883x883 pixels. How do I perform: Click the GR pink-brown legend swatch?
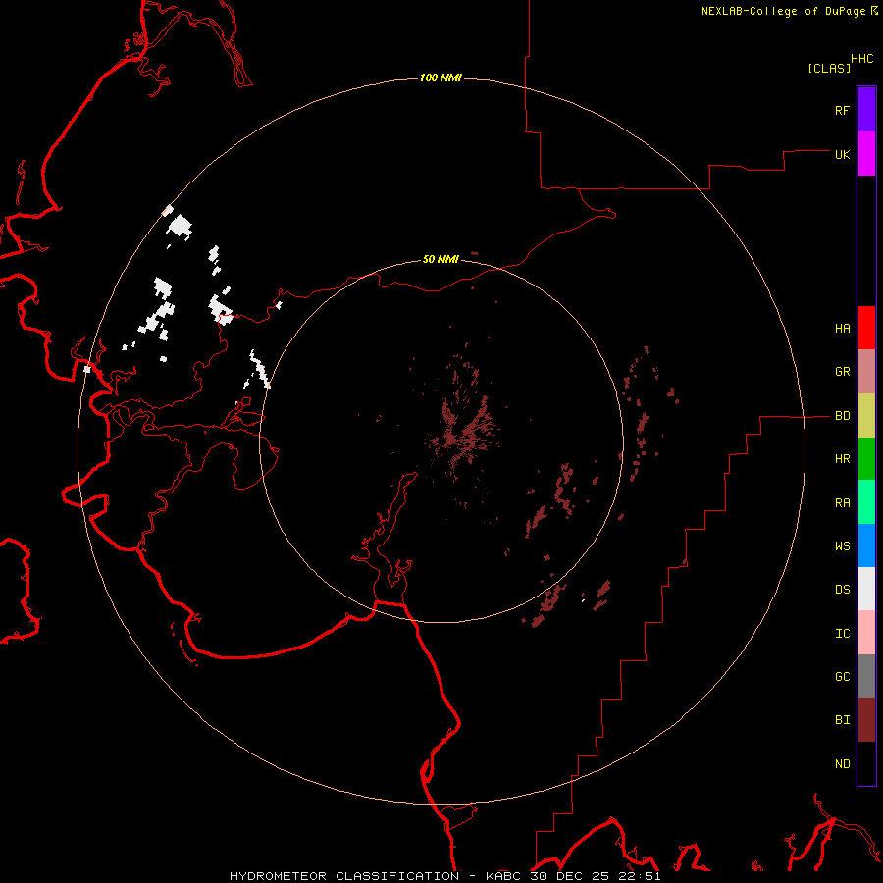coord(866,372)
